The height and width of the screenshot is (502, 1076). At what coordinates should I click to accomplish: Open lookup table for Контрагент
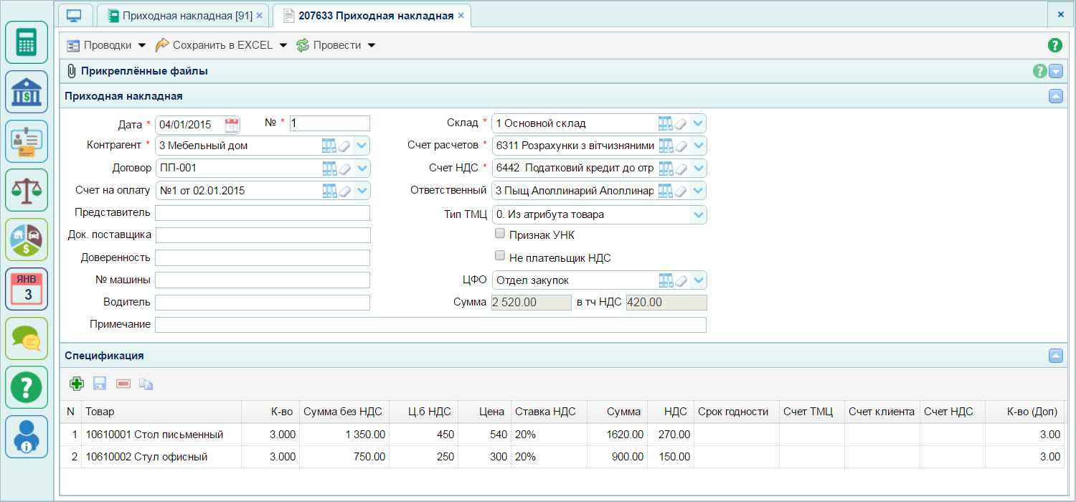pyautogui.click(x=329, y=146)
